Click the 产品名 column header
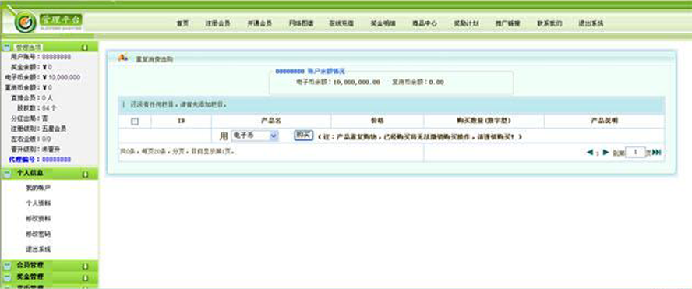 tap(271, 121)
